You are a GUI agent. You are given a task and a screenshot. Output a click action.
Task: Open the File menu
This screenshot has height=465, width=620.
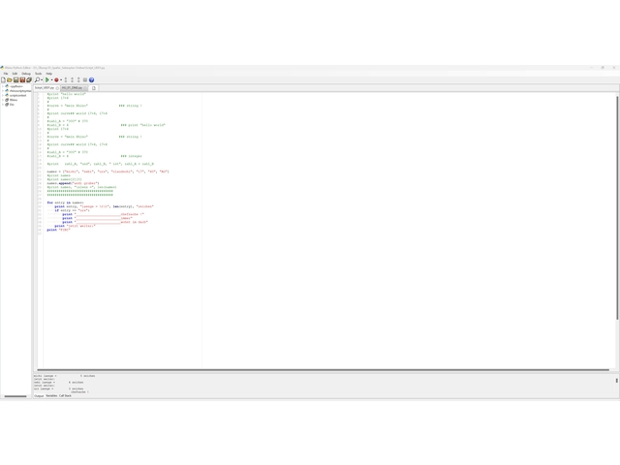pyautogui.click(x=6, y=74)
